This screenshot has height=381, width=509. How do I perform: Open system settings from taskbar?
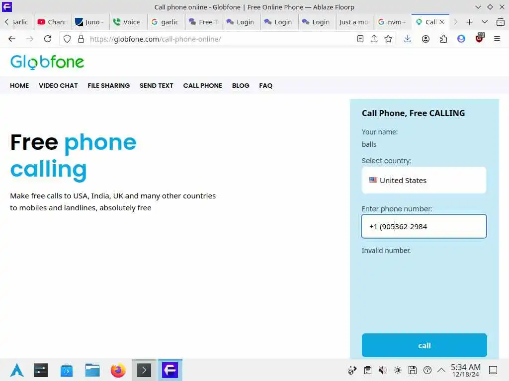[41, 370]
